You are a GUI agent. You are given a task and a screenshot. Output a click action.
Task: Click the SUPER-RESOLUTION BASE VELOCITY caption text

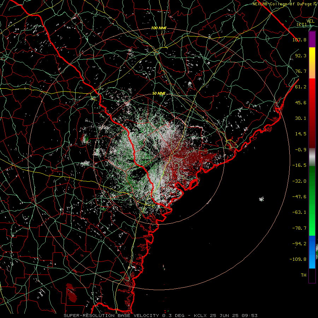[x=111, y=316]
